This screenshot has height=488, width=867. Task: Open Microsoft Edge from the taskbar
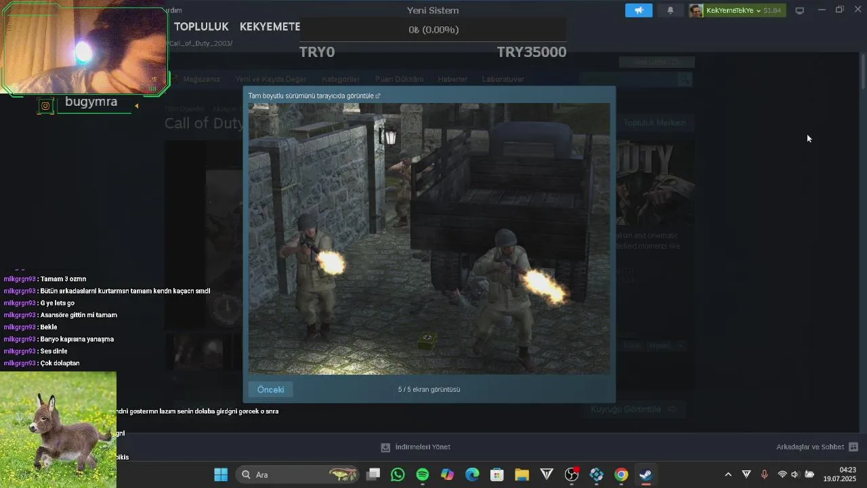472,474
